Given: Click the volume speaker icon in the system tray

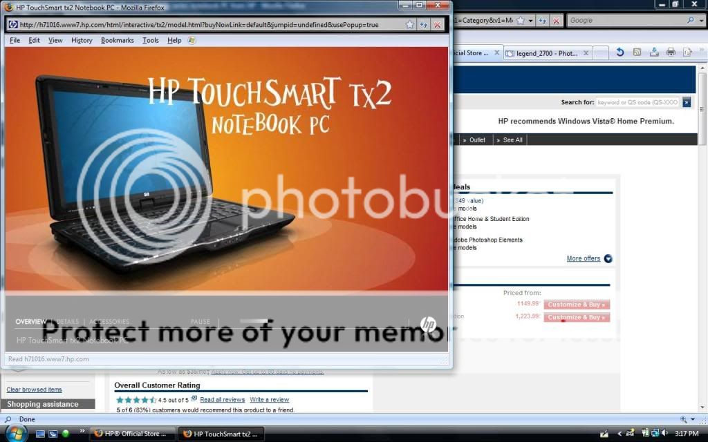Looking at the screenshot, I should [x=665, y=434].
